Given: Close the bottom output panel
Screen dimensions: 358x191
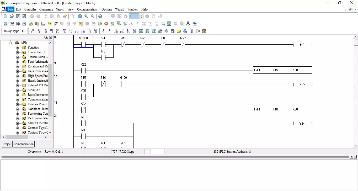Looking at the screenshot, I should coord(355,157).
